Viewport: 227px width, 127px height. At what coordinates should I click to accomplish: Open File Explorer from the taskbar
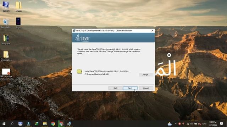(45, 124)
